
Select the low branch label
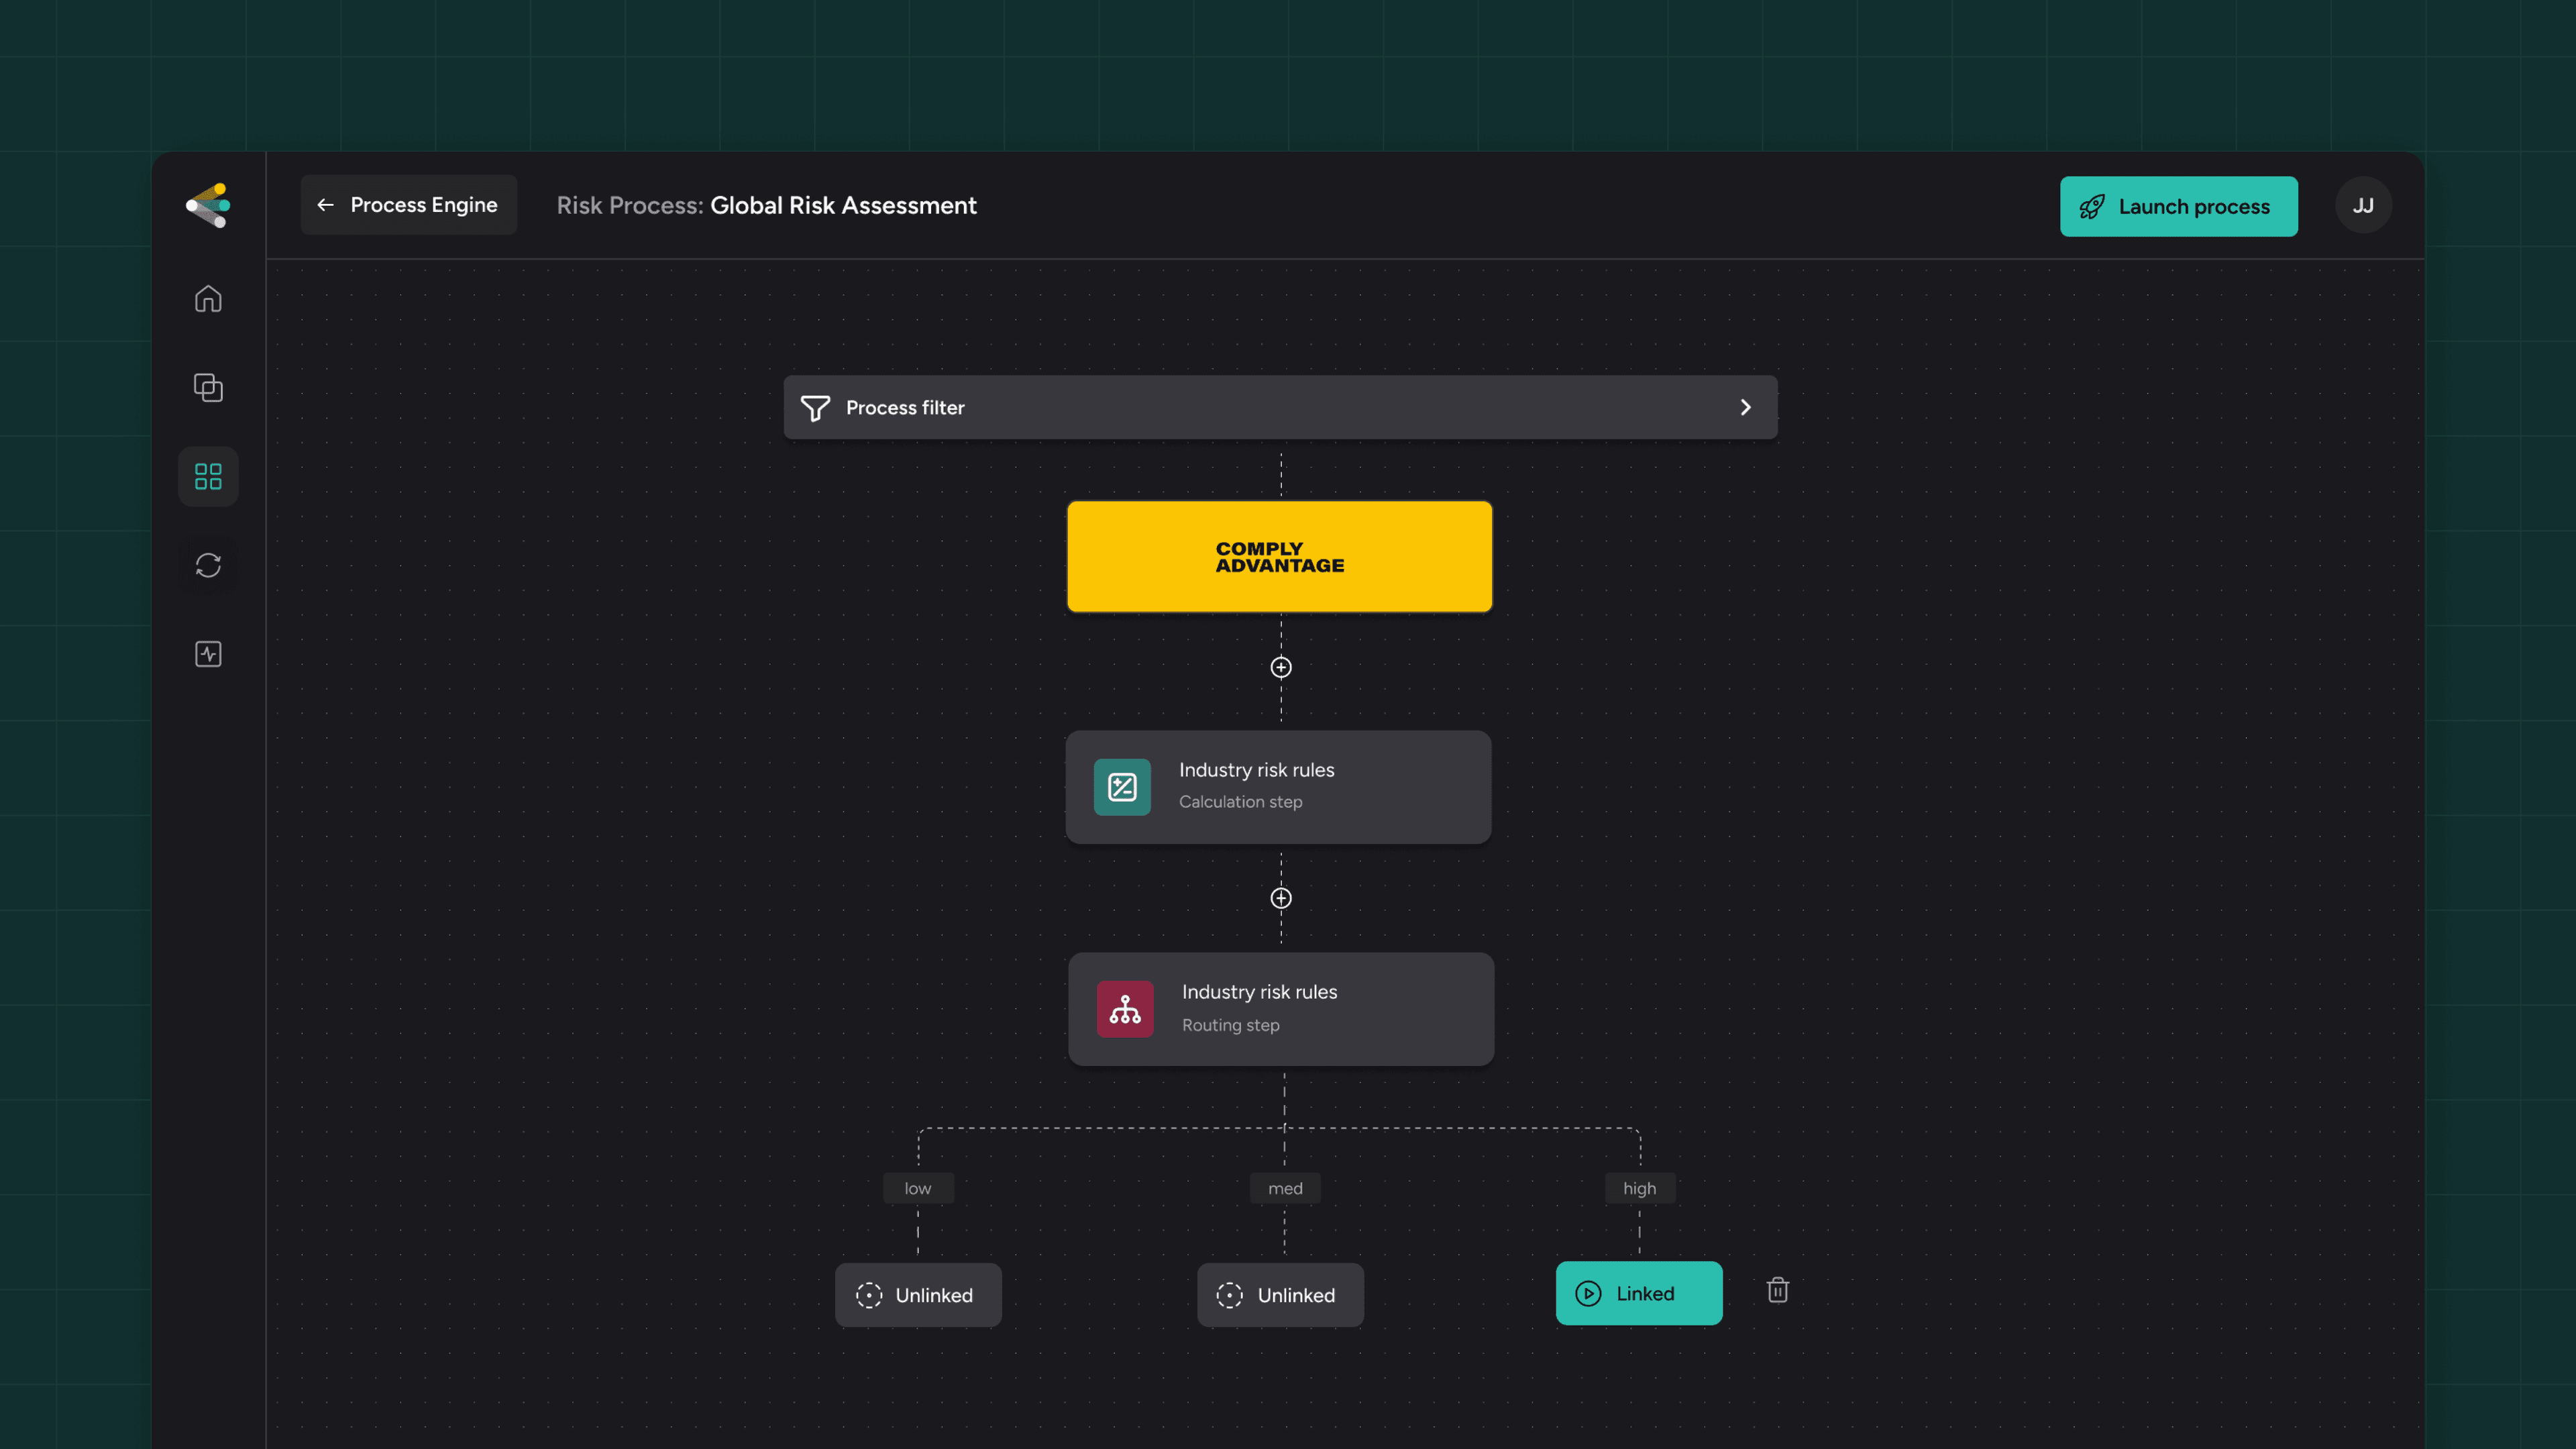click(x=918, y=1188)
